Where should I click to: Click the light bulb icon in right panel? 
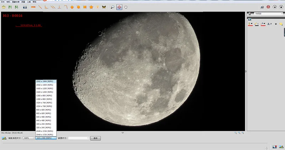click(281, 24)
